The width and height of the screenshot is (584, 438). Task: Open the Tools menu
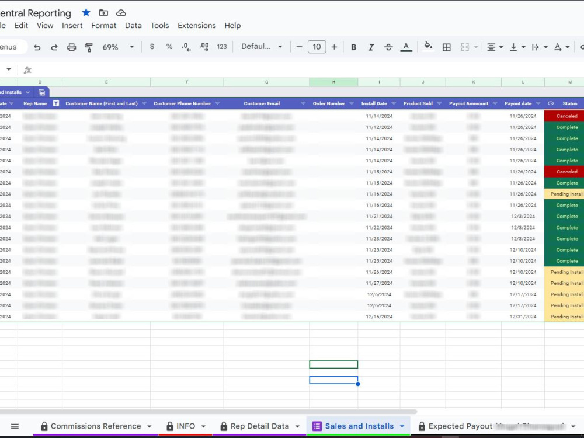click(x=159, y=25)
